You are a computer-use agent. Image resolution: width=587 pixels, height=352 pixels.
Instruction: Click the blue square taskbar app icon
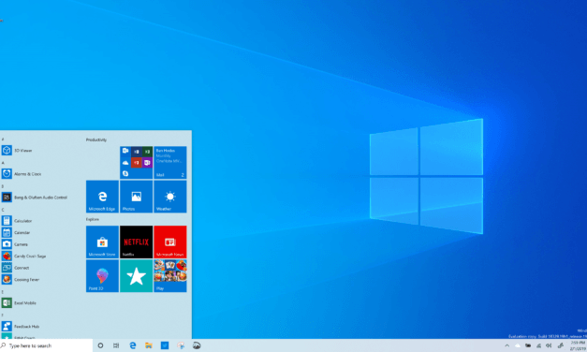click(165, 345)
